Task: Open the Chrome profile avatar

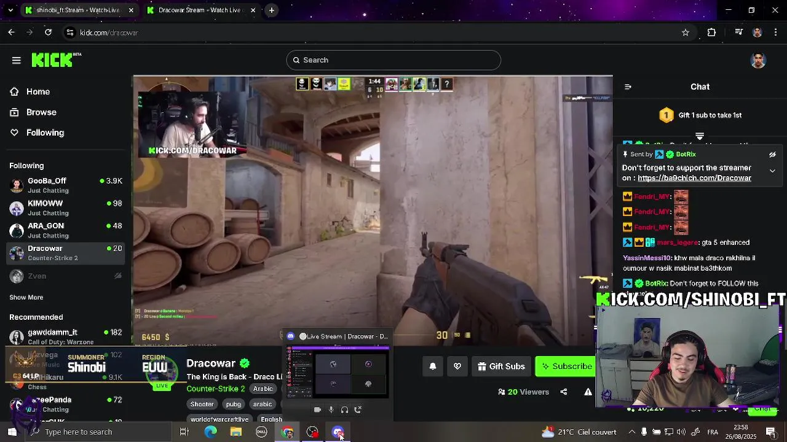Action: tap(757, 33)
